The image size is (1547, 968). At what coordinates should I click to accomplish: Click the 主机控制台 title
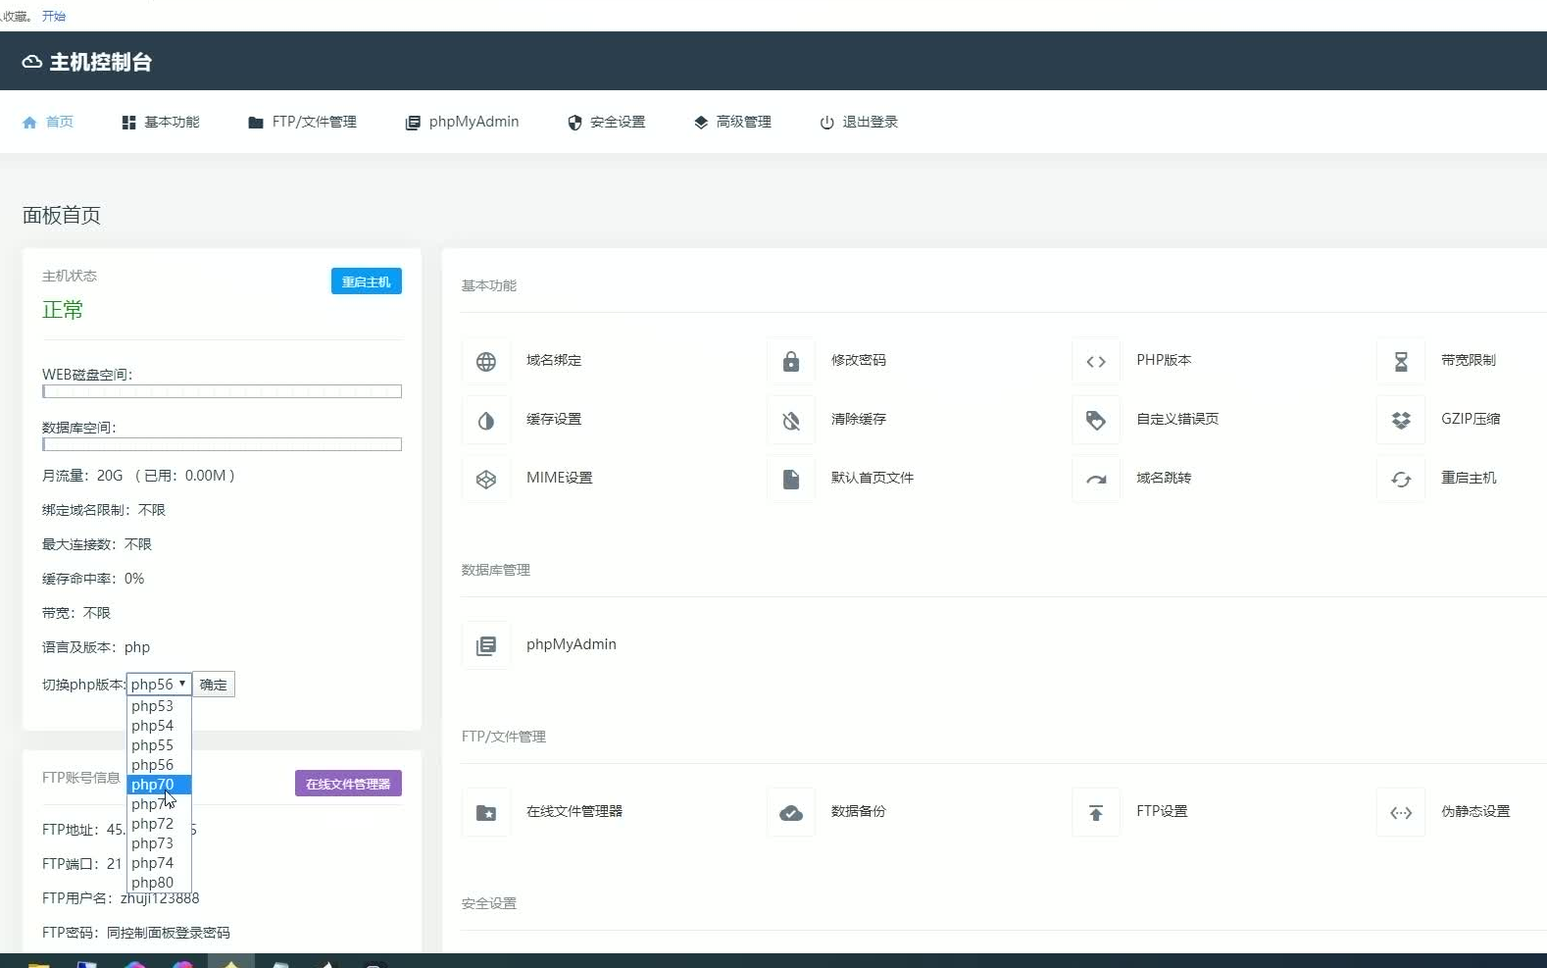[x=101, y=62]
